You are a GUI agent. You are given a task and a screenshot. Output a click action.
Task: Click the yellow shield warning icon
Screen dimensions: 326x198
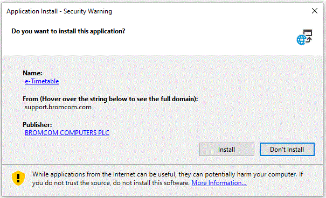pos(18,178)
